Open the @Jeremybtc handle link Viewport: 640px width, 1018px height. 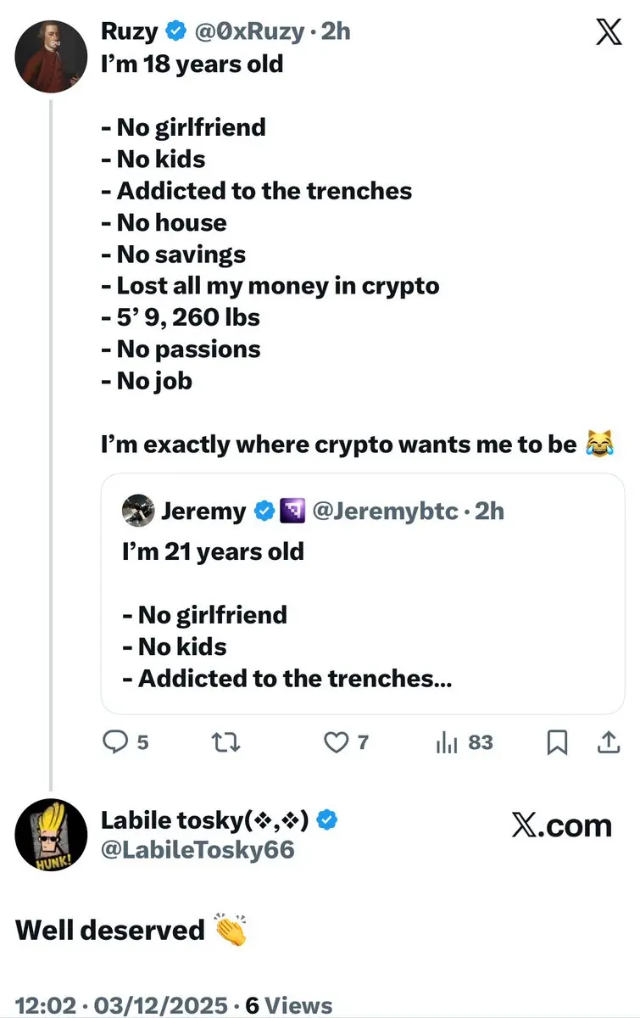coord(386,511)
